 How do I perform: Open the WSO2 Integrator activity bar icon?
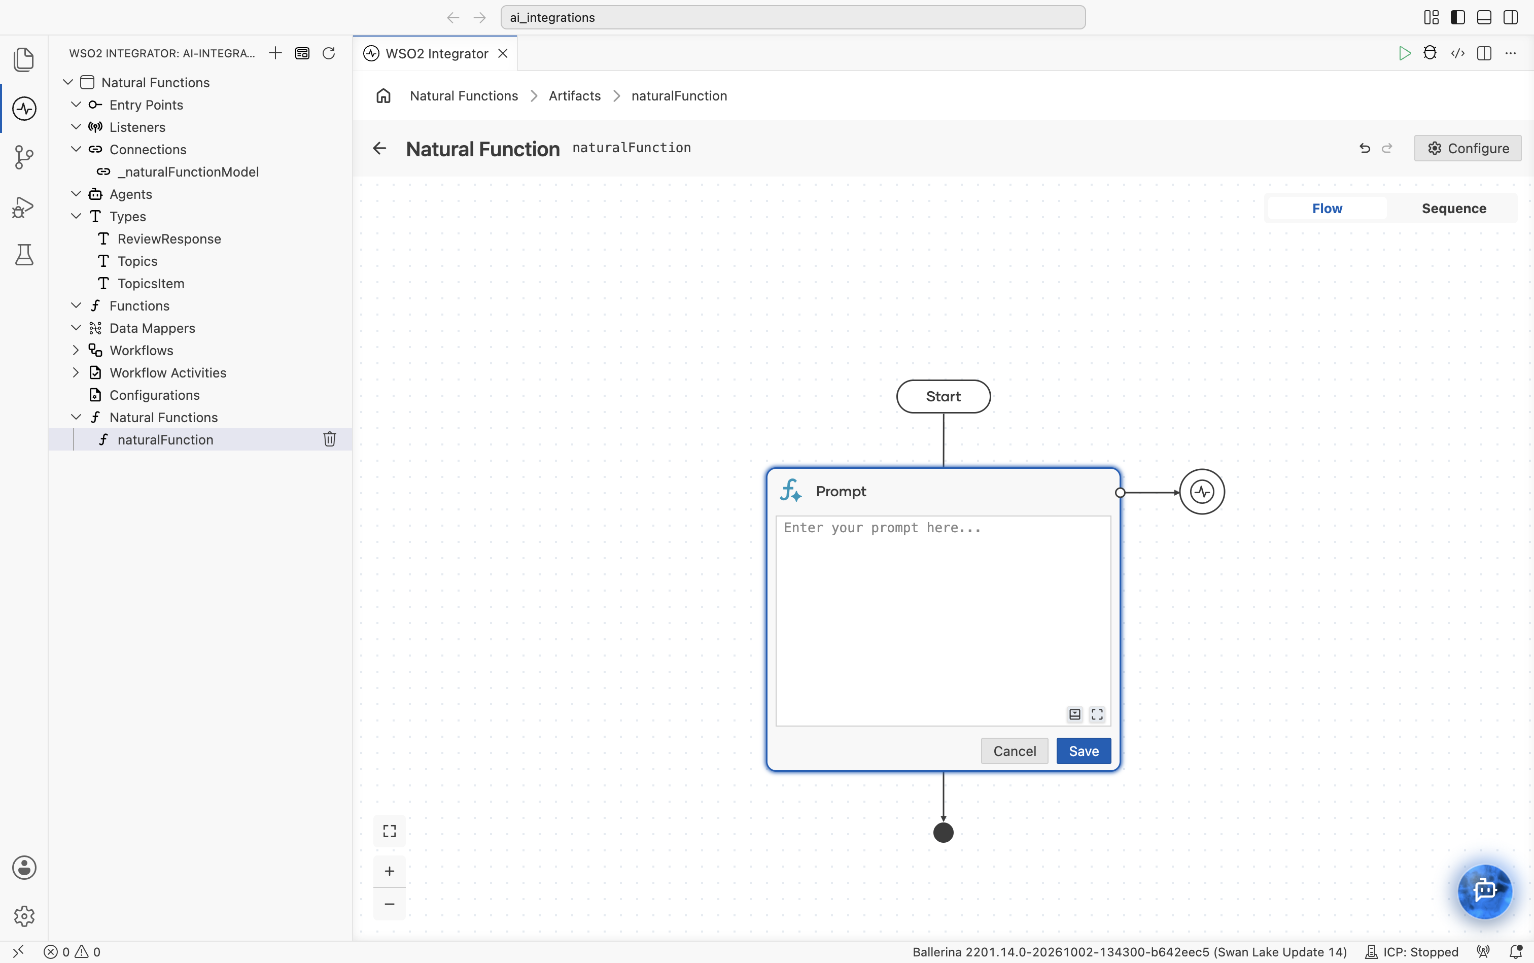click(x=24, y=108)
